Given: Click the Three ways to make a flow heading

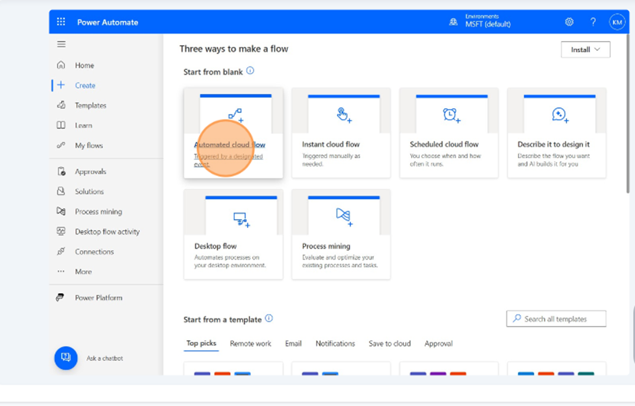Looking at the screenshot, I should [x=233, y=49].
